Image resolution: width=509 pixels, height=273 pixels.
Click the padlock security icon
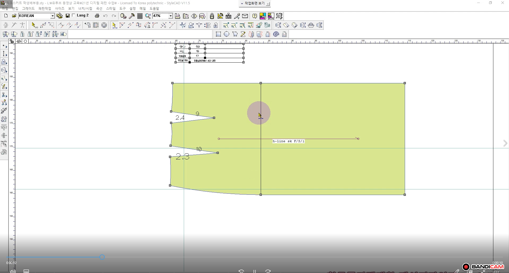(x=212, y=16)
